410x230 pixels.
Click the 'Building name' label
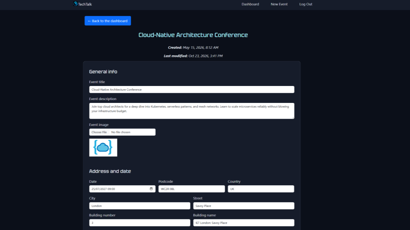point(205,215)
